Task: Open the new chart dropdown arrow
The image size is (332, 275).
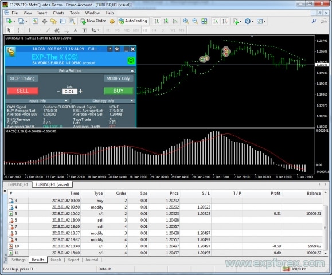Action: pyautogui.click(x=14, y=21)
